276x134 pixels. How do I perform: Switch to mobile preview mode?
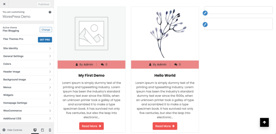pos(50,130)
